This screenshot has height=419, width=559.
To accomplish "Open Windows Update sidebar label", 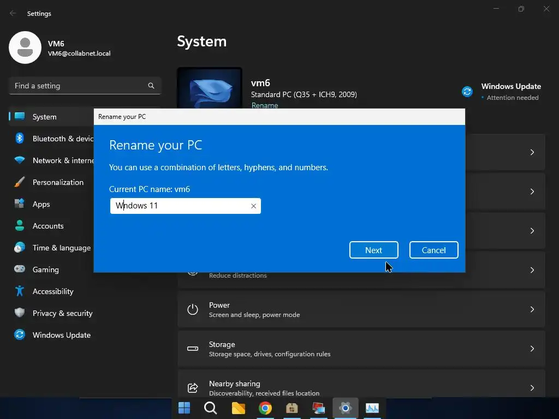I will pyautogui.click(x=61, y=335).
